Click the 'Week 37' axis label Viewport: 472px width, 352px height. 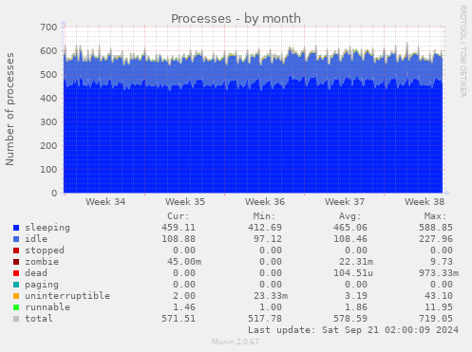click(x=345, y=202)
